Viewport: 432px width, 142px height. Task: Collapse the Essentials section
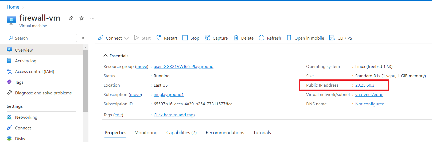click(x=106, y=56)
